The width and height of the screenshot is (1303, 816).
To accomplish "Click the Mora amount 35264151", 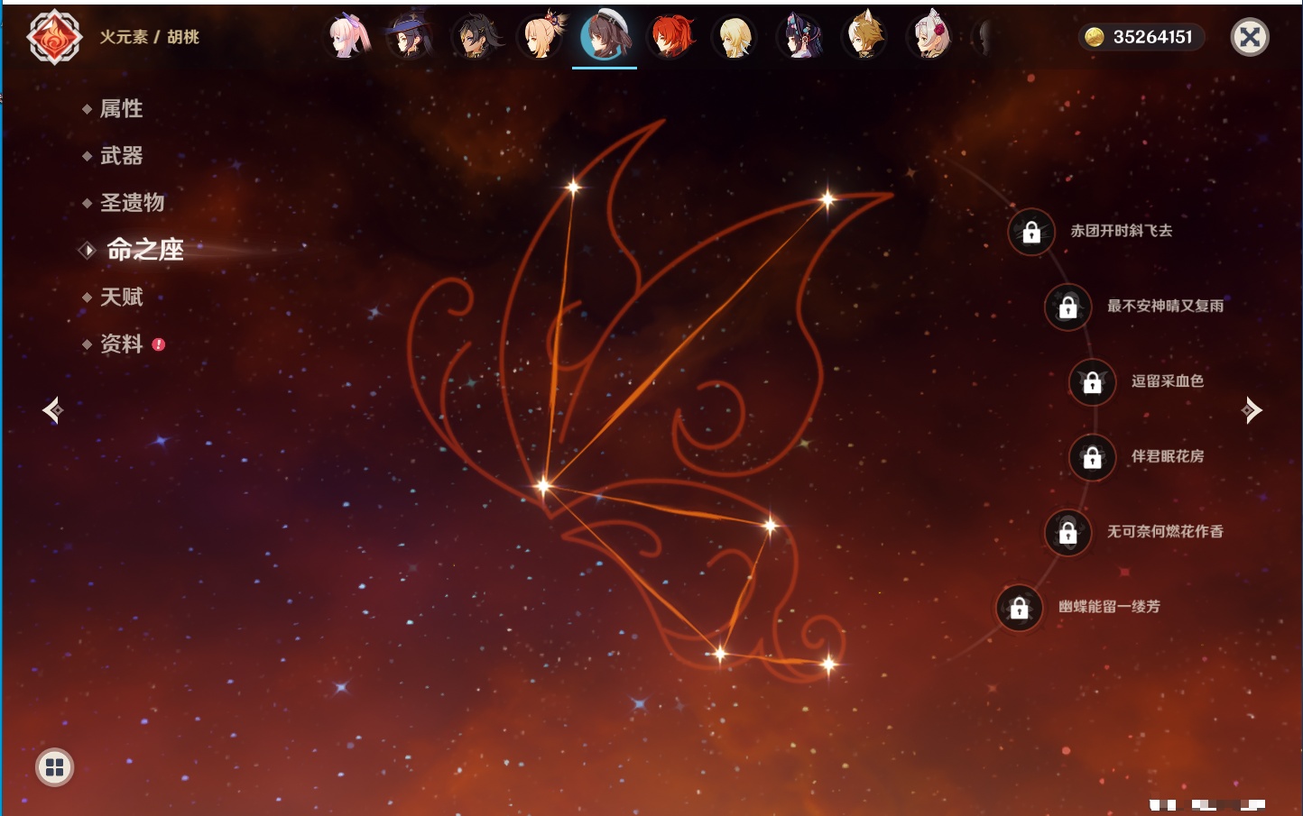I will click(1152, 37).
